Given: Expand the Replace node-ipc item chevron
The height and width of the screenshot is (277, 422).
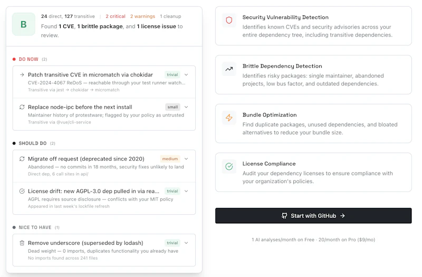Looking at the screenshot, I should click(x=186, y=107).
